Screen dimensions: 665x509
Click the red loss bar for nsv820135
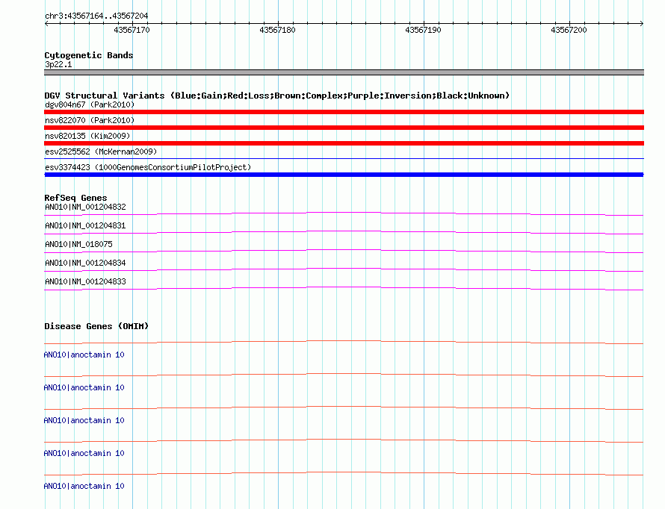pyautogui.click(x=344, y=143)
